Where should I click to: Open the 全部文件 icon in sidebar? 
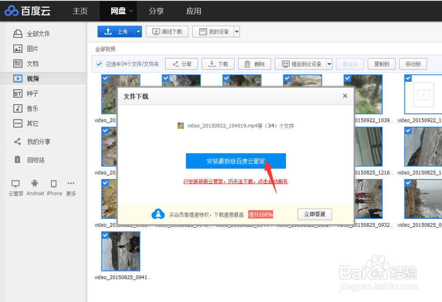coord(18,34)
